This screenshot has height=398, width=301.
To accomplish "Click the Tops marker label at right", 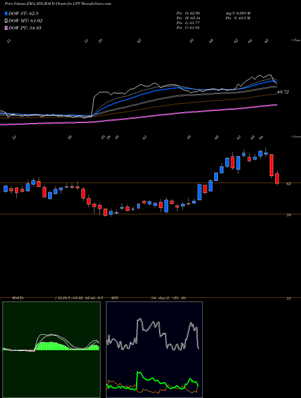I will pyautogui.click(x=296, y=40).
